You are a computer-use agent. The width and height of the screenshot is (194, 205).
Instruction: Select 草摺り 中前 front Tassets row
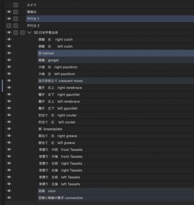[x=116, y=150]
